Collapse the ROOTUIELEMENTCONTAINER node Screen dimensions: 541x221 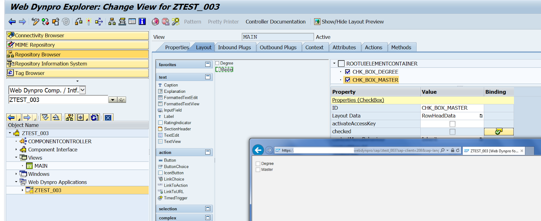coord(334,63)
